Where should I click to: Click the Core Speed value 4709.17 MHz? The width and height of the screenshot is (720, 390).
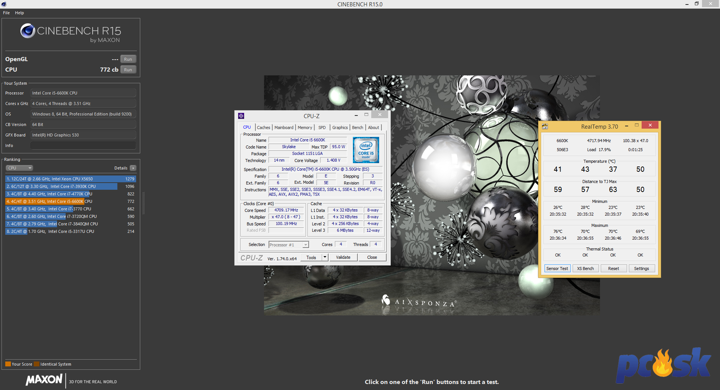click(286, 210)
